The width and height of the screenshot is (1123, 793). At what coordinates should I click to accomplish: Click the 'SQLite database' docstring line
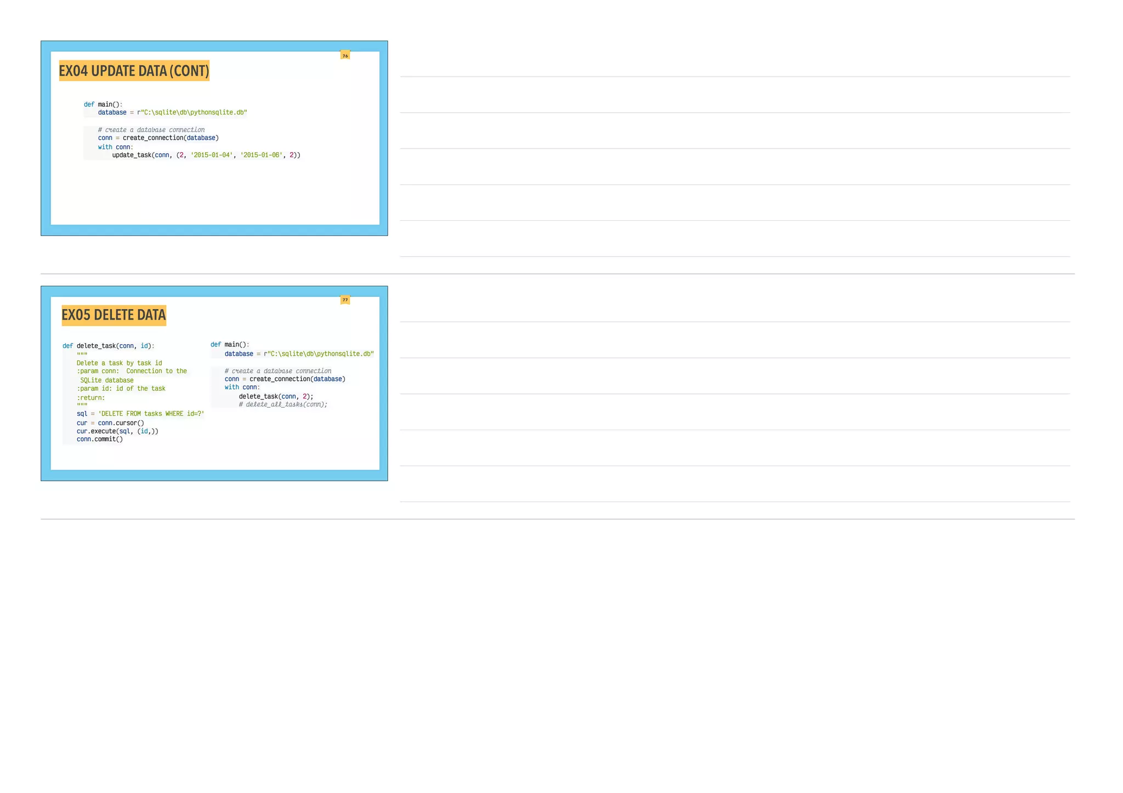coord(107,380)
